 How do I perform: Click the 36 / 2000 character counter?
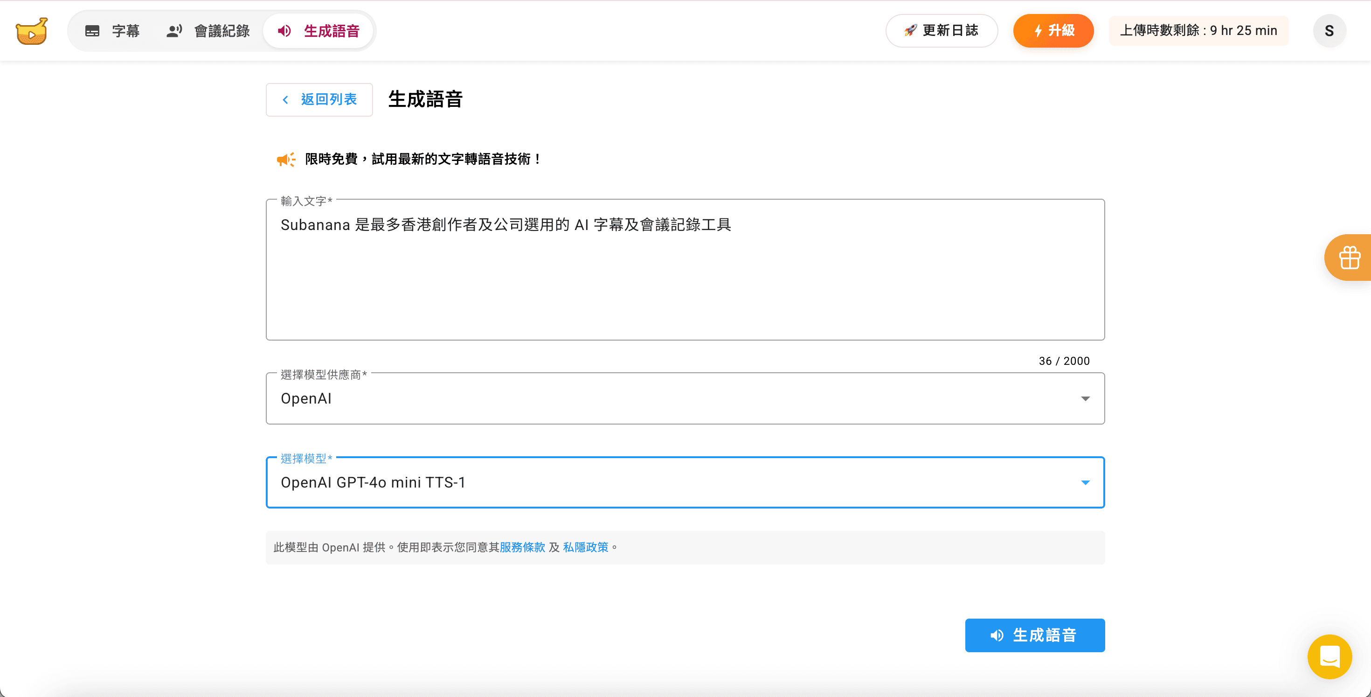click(x=1065, y=361)
